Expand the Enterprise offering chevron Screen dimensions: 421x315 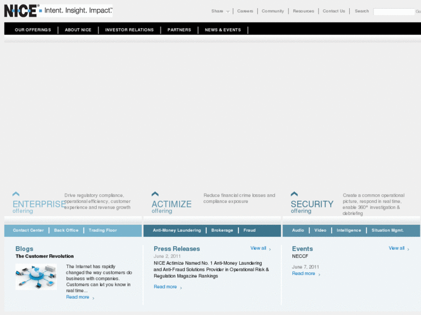(16, 194)
